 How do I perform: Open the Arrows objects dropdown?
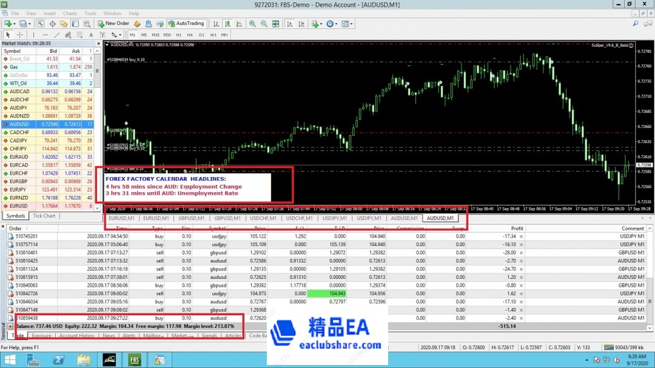pyautogui.click(x=116, y=35)
